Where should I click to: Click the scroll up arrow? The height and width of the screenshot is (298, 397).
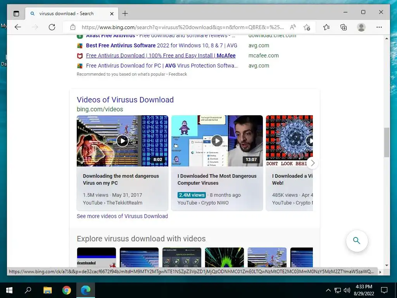pyautogui.click(x=387, y=38)
